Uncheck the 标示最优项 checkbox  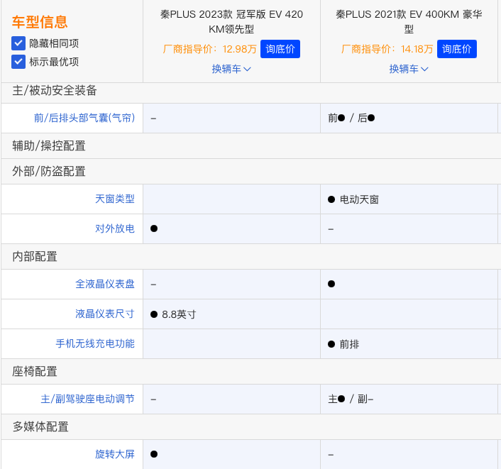(18, 62)
